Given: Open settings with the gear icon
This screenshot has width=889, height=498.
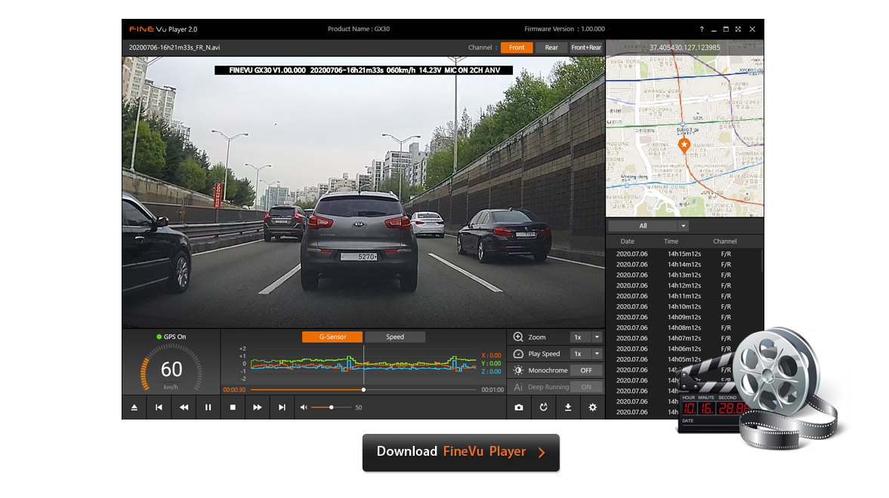Looking at the screenshot, I should [x=592, y=407].
